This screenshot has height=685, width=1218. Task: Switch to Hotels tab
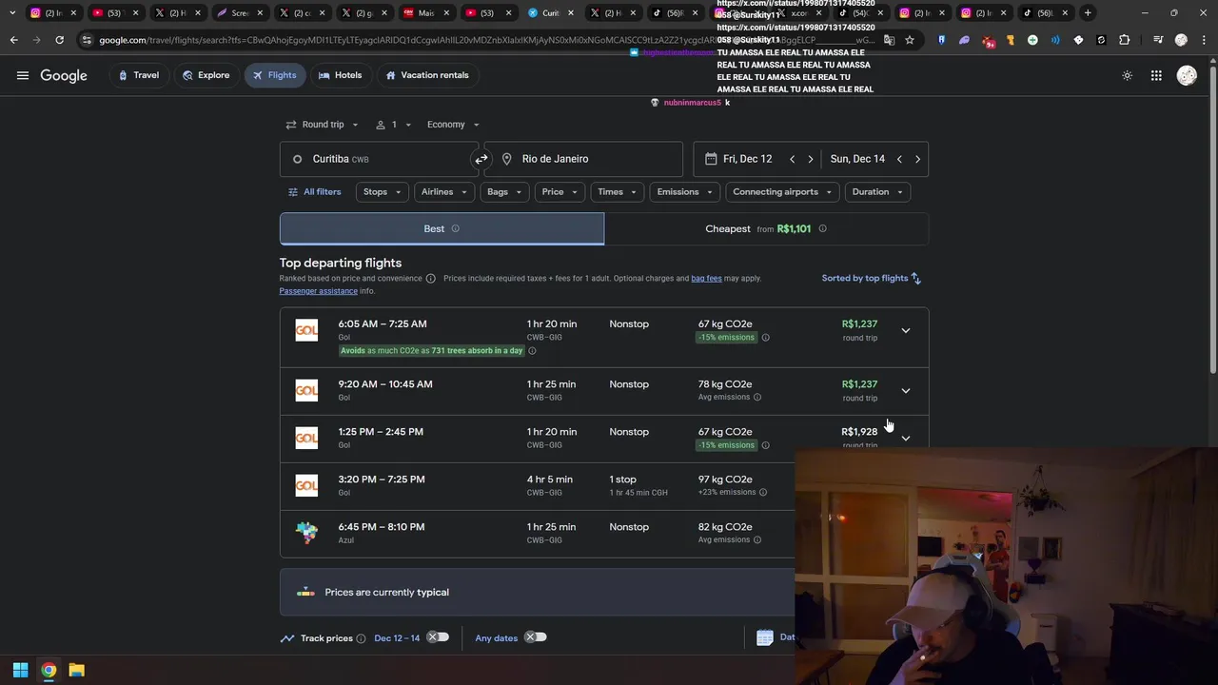pos(340,75)
